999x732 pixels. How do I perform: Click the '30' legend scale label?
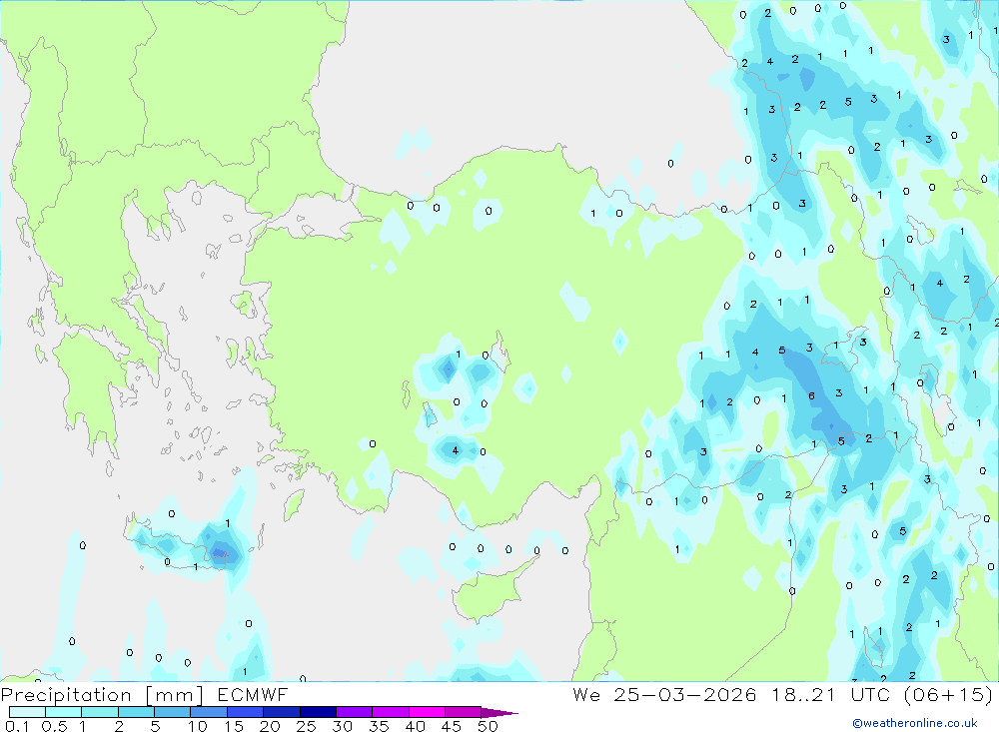[343, 726]
